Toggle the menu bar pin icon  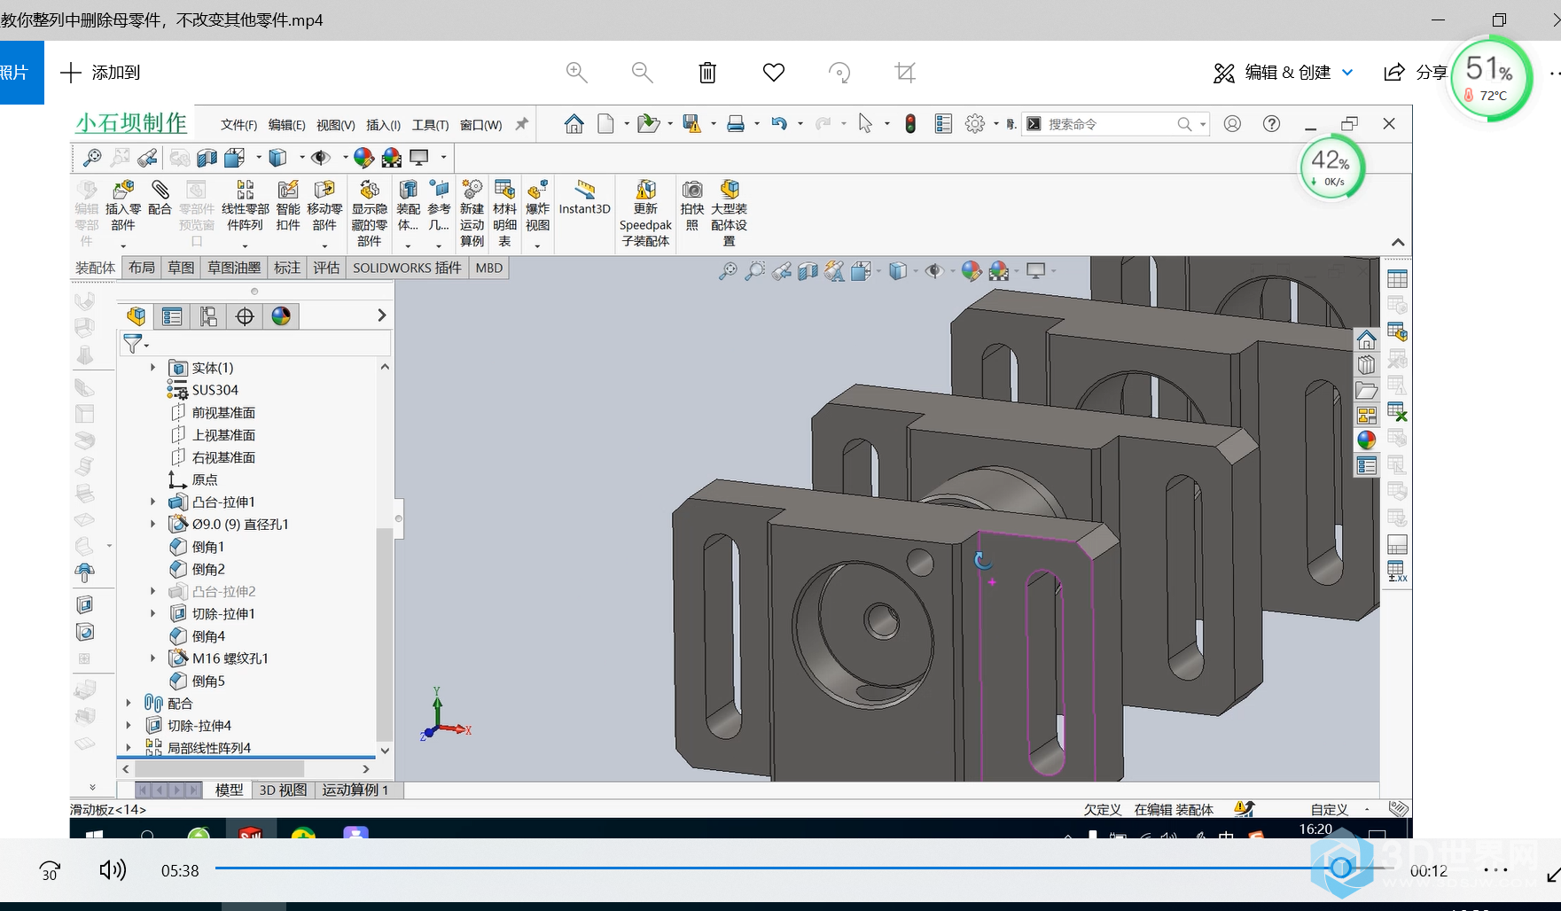522,124
